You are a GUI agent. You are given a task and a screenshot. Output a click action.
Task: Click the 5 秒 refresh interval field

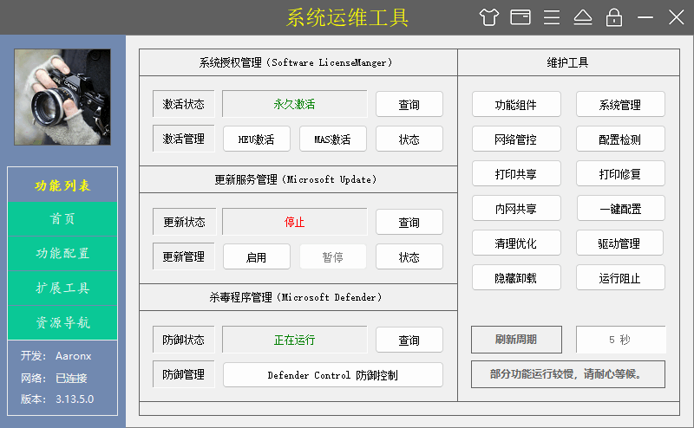620,339
